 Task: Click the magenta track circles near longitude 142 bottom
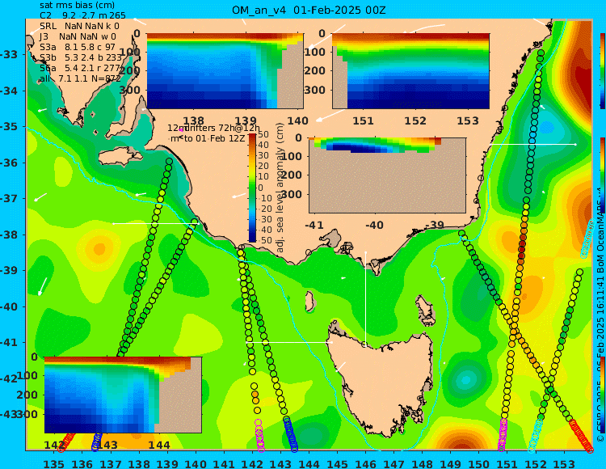pyautogui.click(x=259, y=436)
